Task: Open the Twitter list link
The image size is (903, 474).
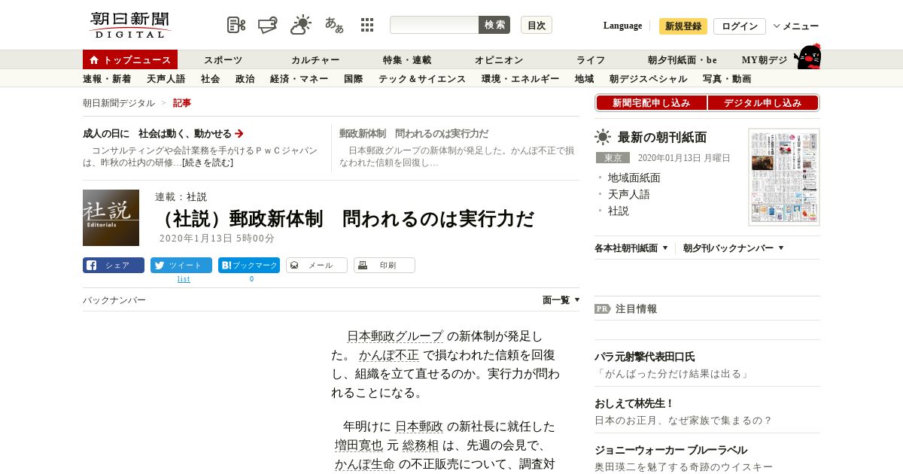Action: [x=184, y=279]
